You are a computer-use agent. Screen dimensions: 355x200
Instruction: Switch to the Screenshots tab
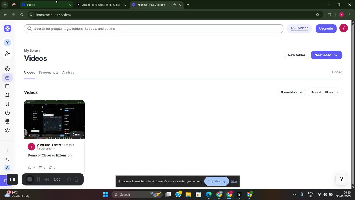49,72
